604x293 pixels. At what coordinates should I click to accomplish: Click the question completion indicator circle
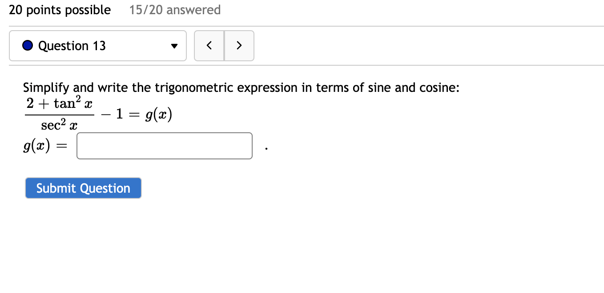27,45
